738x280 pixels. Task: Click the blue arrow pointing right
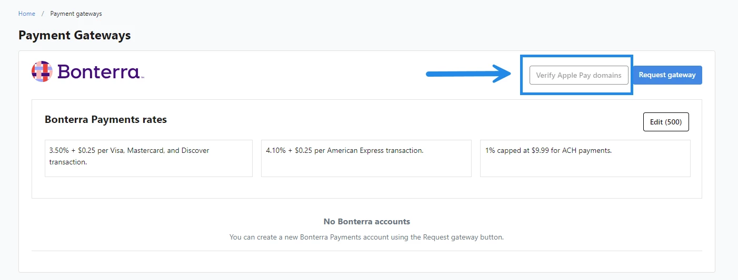tap(468, 74)
